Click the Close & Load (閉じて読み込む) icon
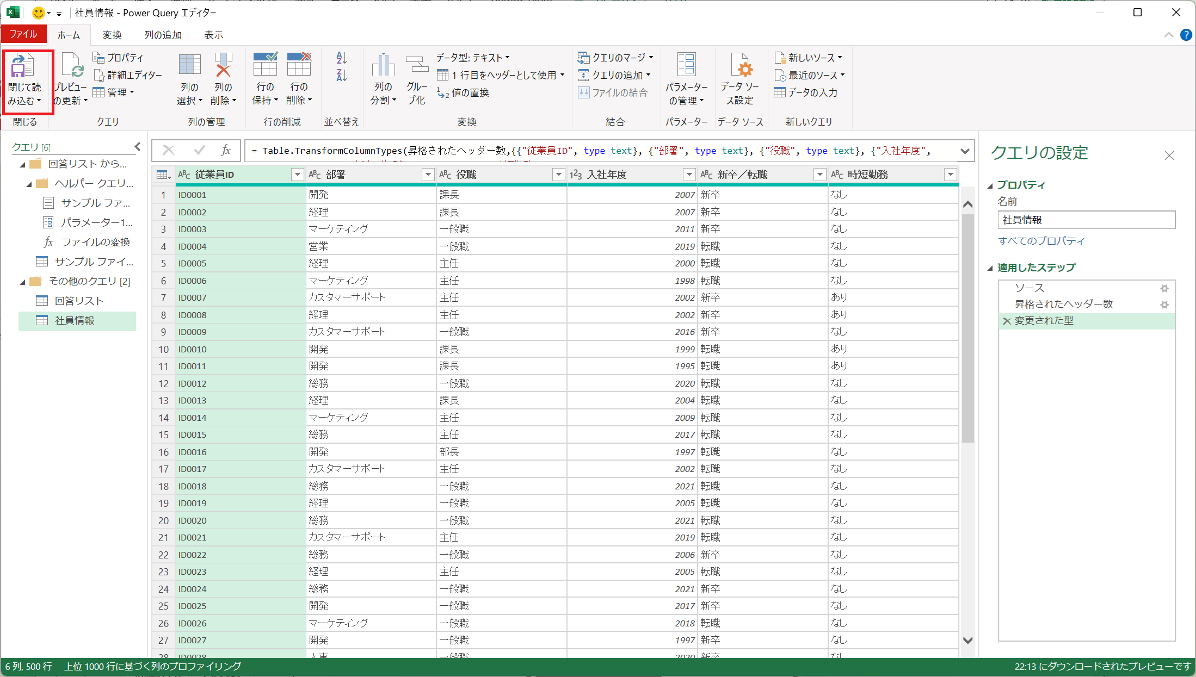This screenshot has height=677, width=1196. [x=23, y=65]
